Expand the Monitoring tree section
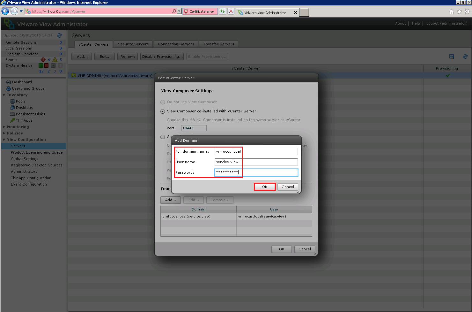The image size is (472, 312). coord(4,127)
